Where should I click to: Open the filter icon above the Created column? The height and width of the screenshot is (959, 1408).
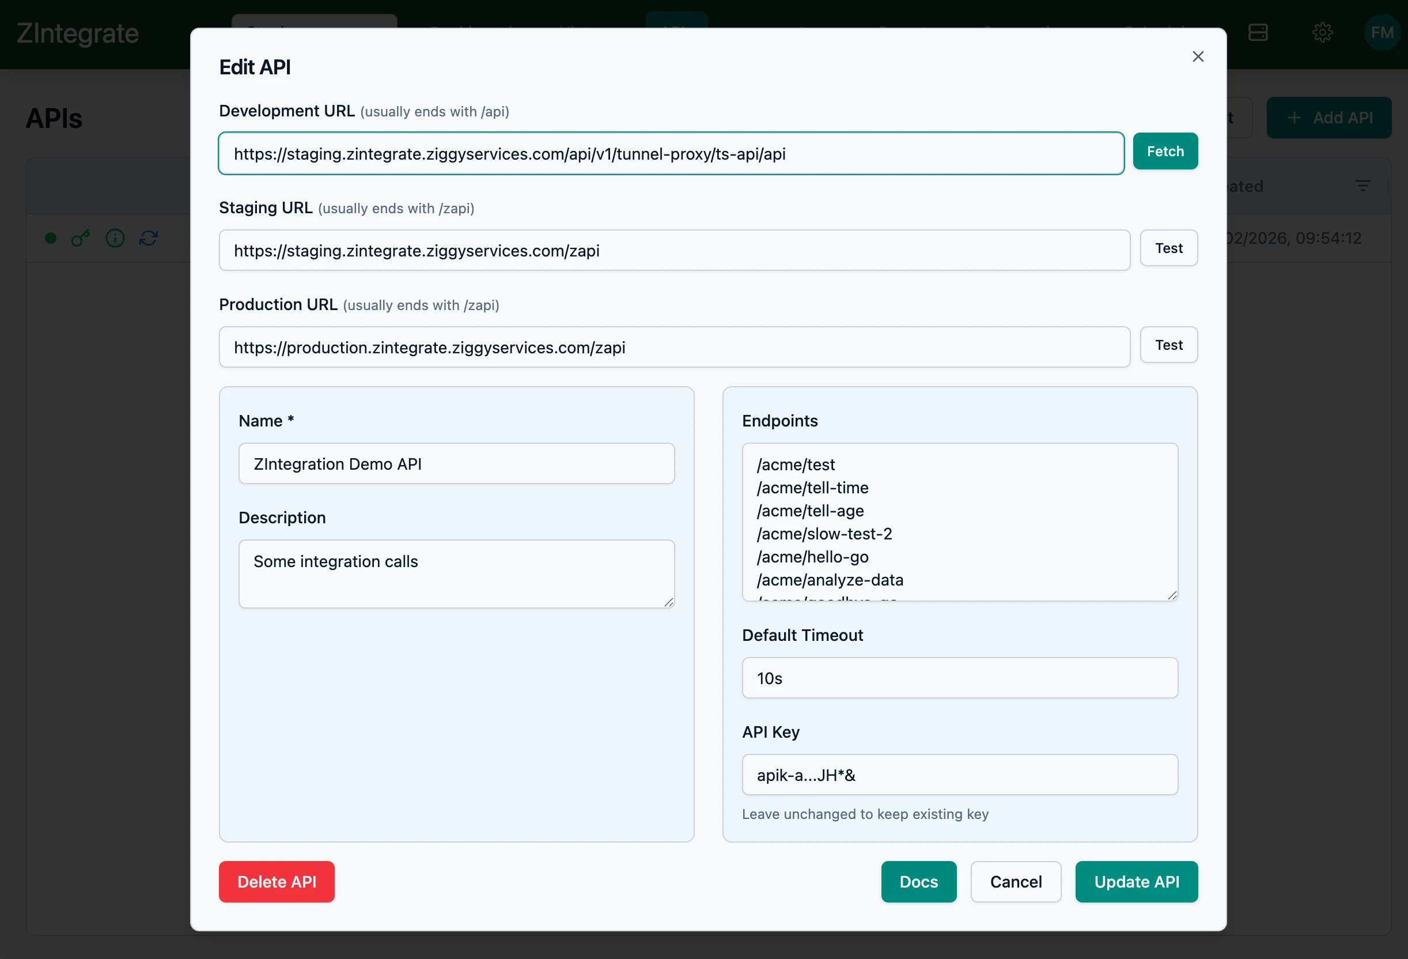[1363, 186]
